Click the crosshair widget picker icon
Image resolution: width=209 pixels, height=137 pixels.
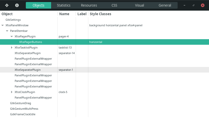7,5
